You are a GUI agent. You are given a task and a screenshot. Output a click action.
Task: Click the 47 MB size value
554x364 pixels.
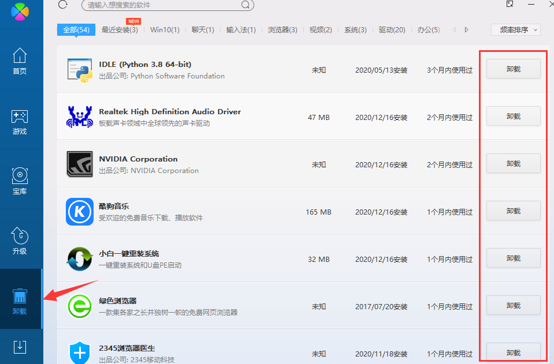point(319,118)
